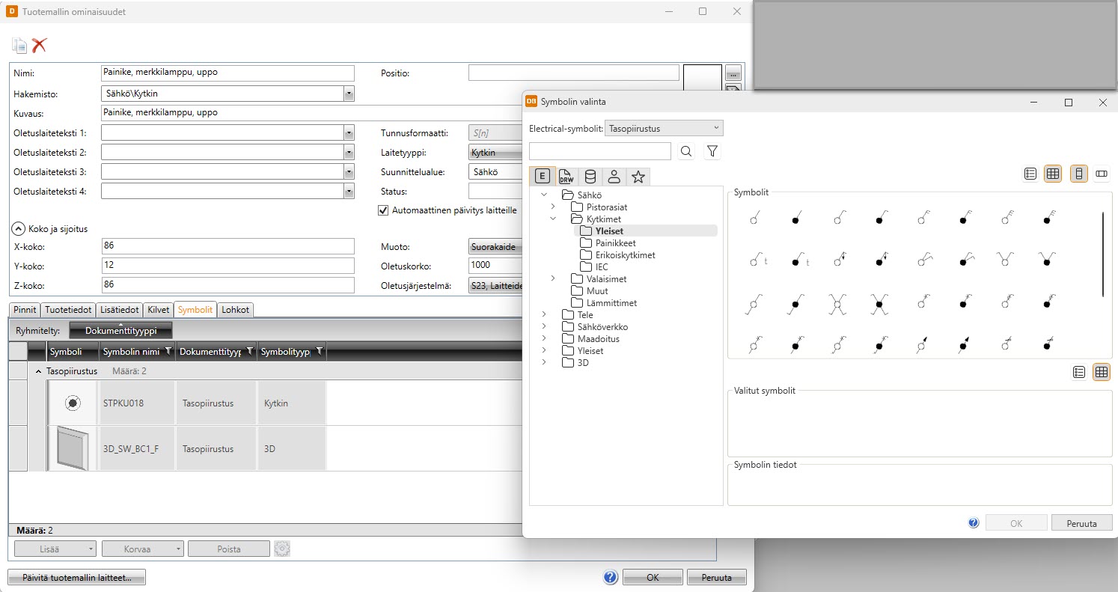The width and height of the screenshot is (1118, 592).
Task: Click the copy product model icon
Action: pos(19,45)
